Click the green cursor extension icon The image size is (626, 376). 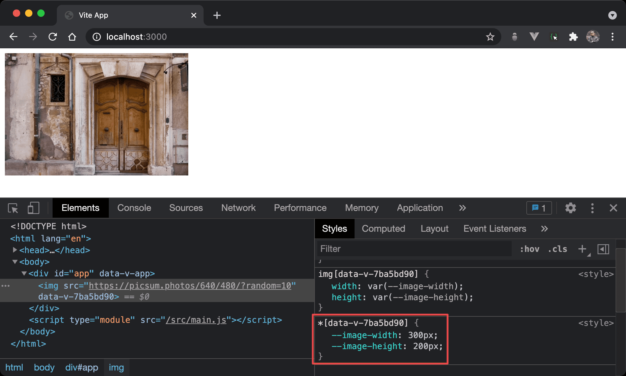554,37
